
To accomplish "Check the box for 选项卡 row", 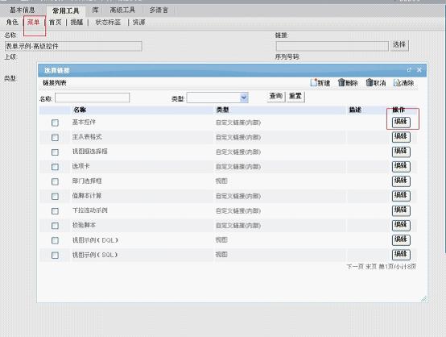I will [x=56, y=167].
